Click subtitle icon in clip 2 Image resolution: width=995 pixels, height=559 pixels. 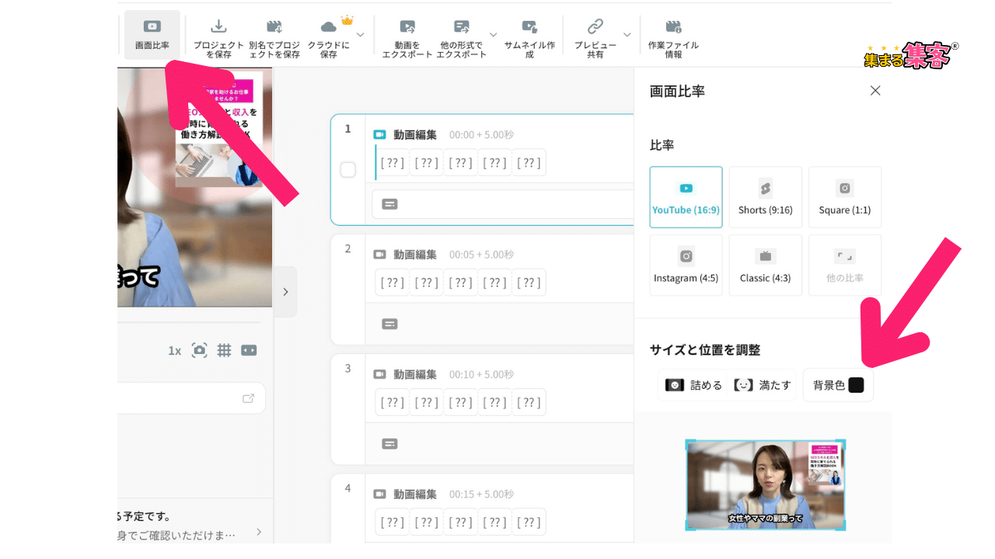(x=390, y=324)
